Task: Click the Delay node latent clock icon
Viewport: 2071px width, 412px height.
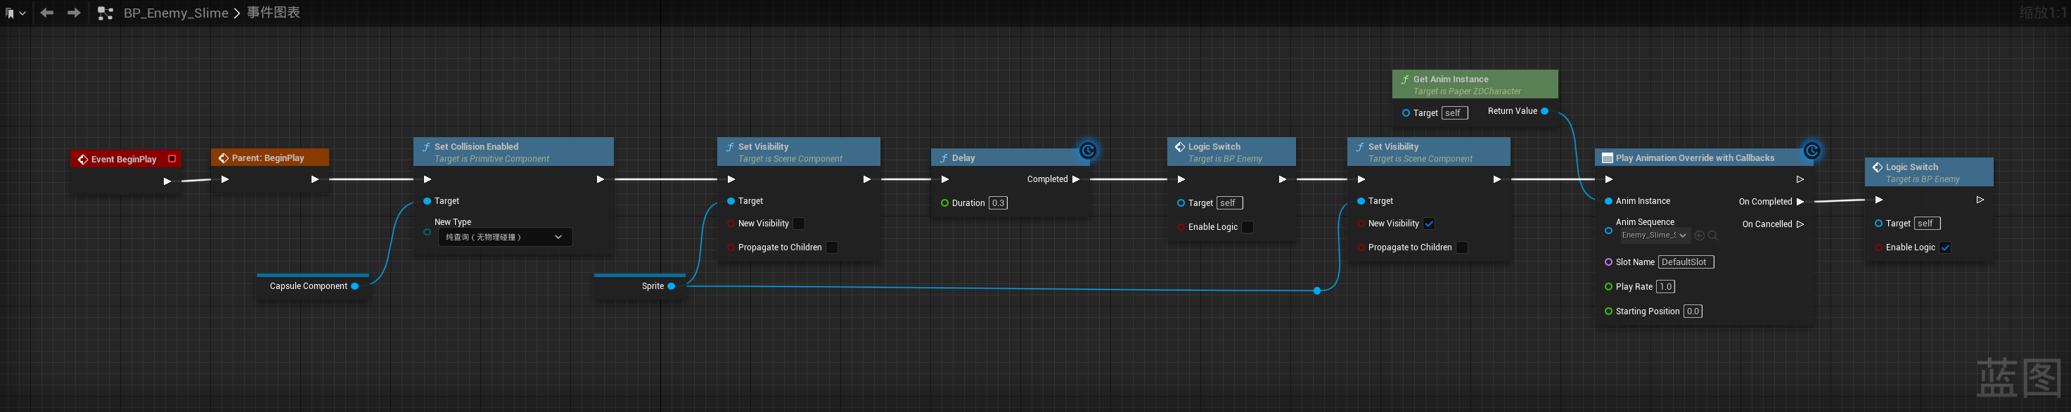Action: click(1088, 150)
